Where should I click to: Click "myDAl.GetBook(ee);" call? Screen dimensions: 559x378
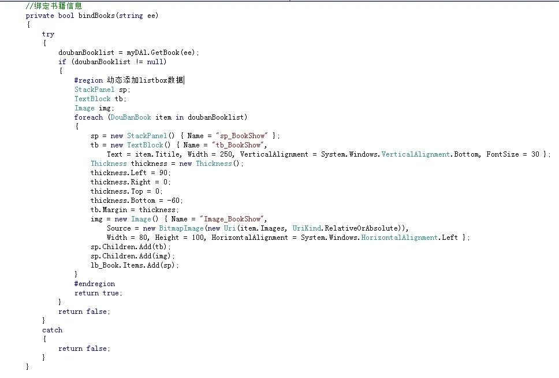163,53
